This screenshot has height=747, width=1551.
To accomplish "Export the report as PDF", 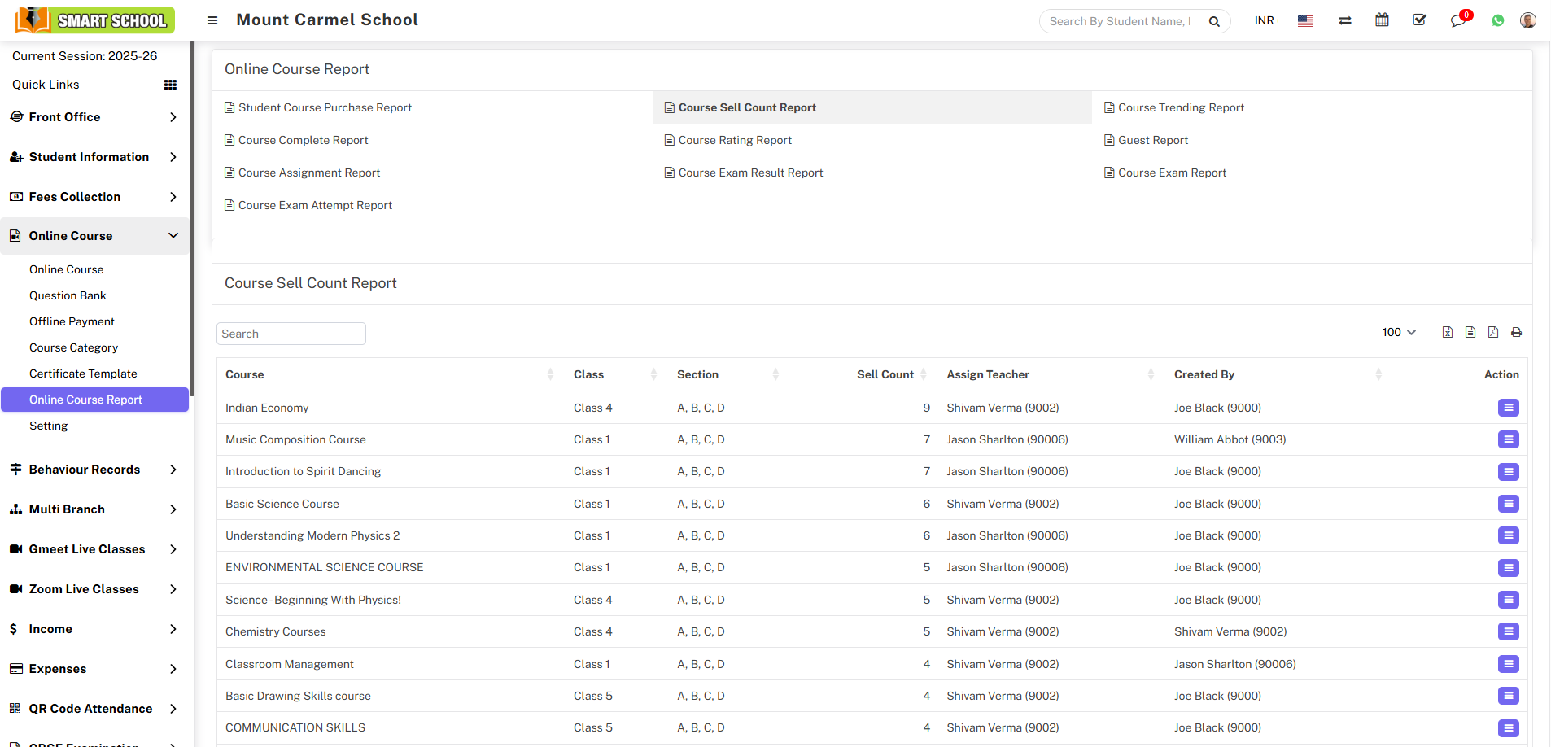I will coord(1492,332).
